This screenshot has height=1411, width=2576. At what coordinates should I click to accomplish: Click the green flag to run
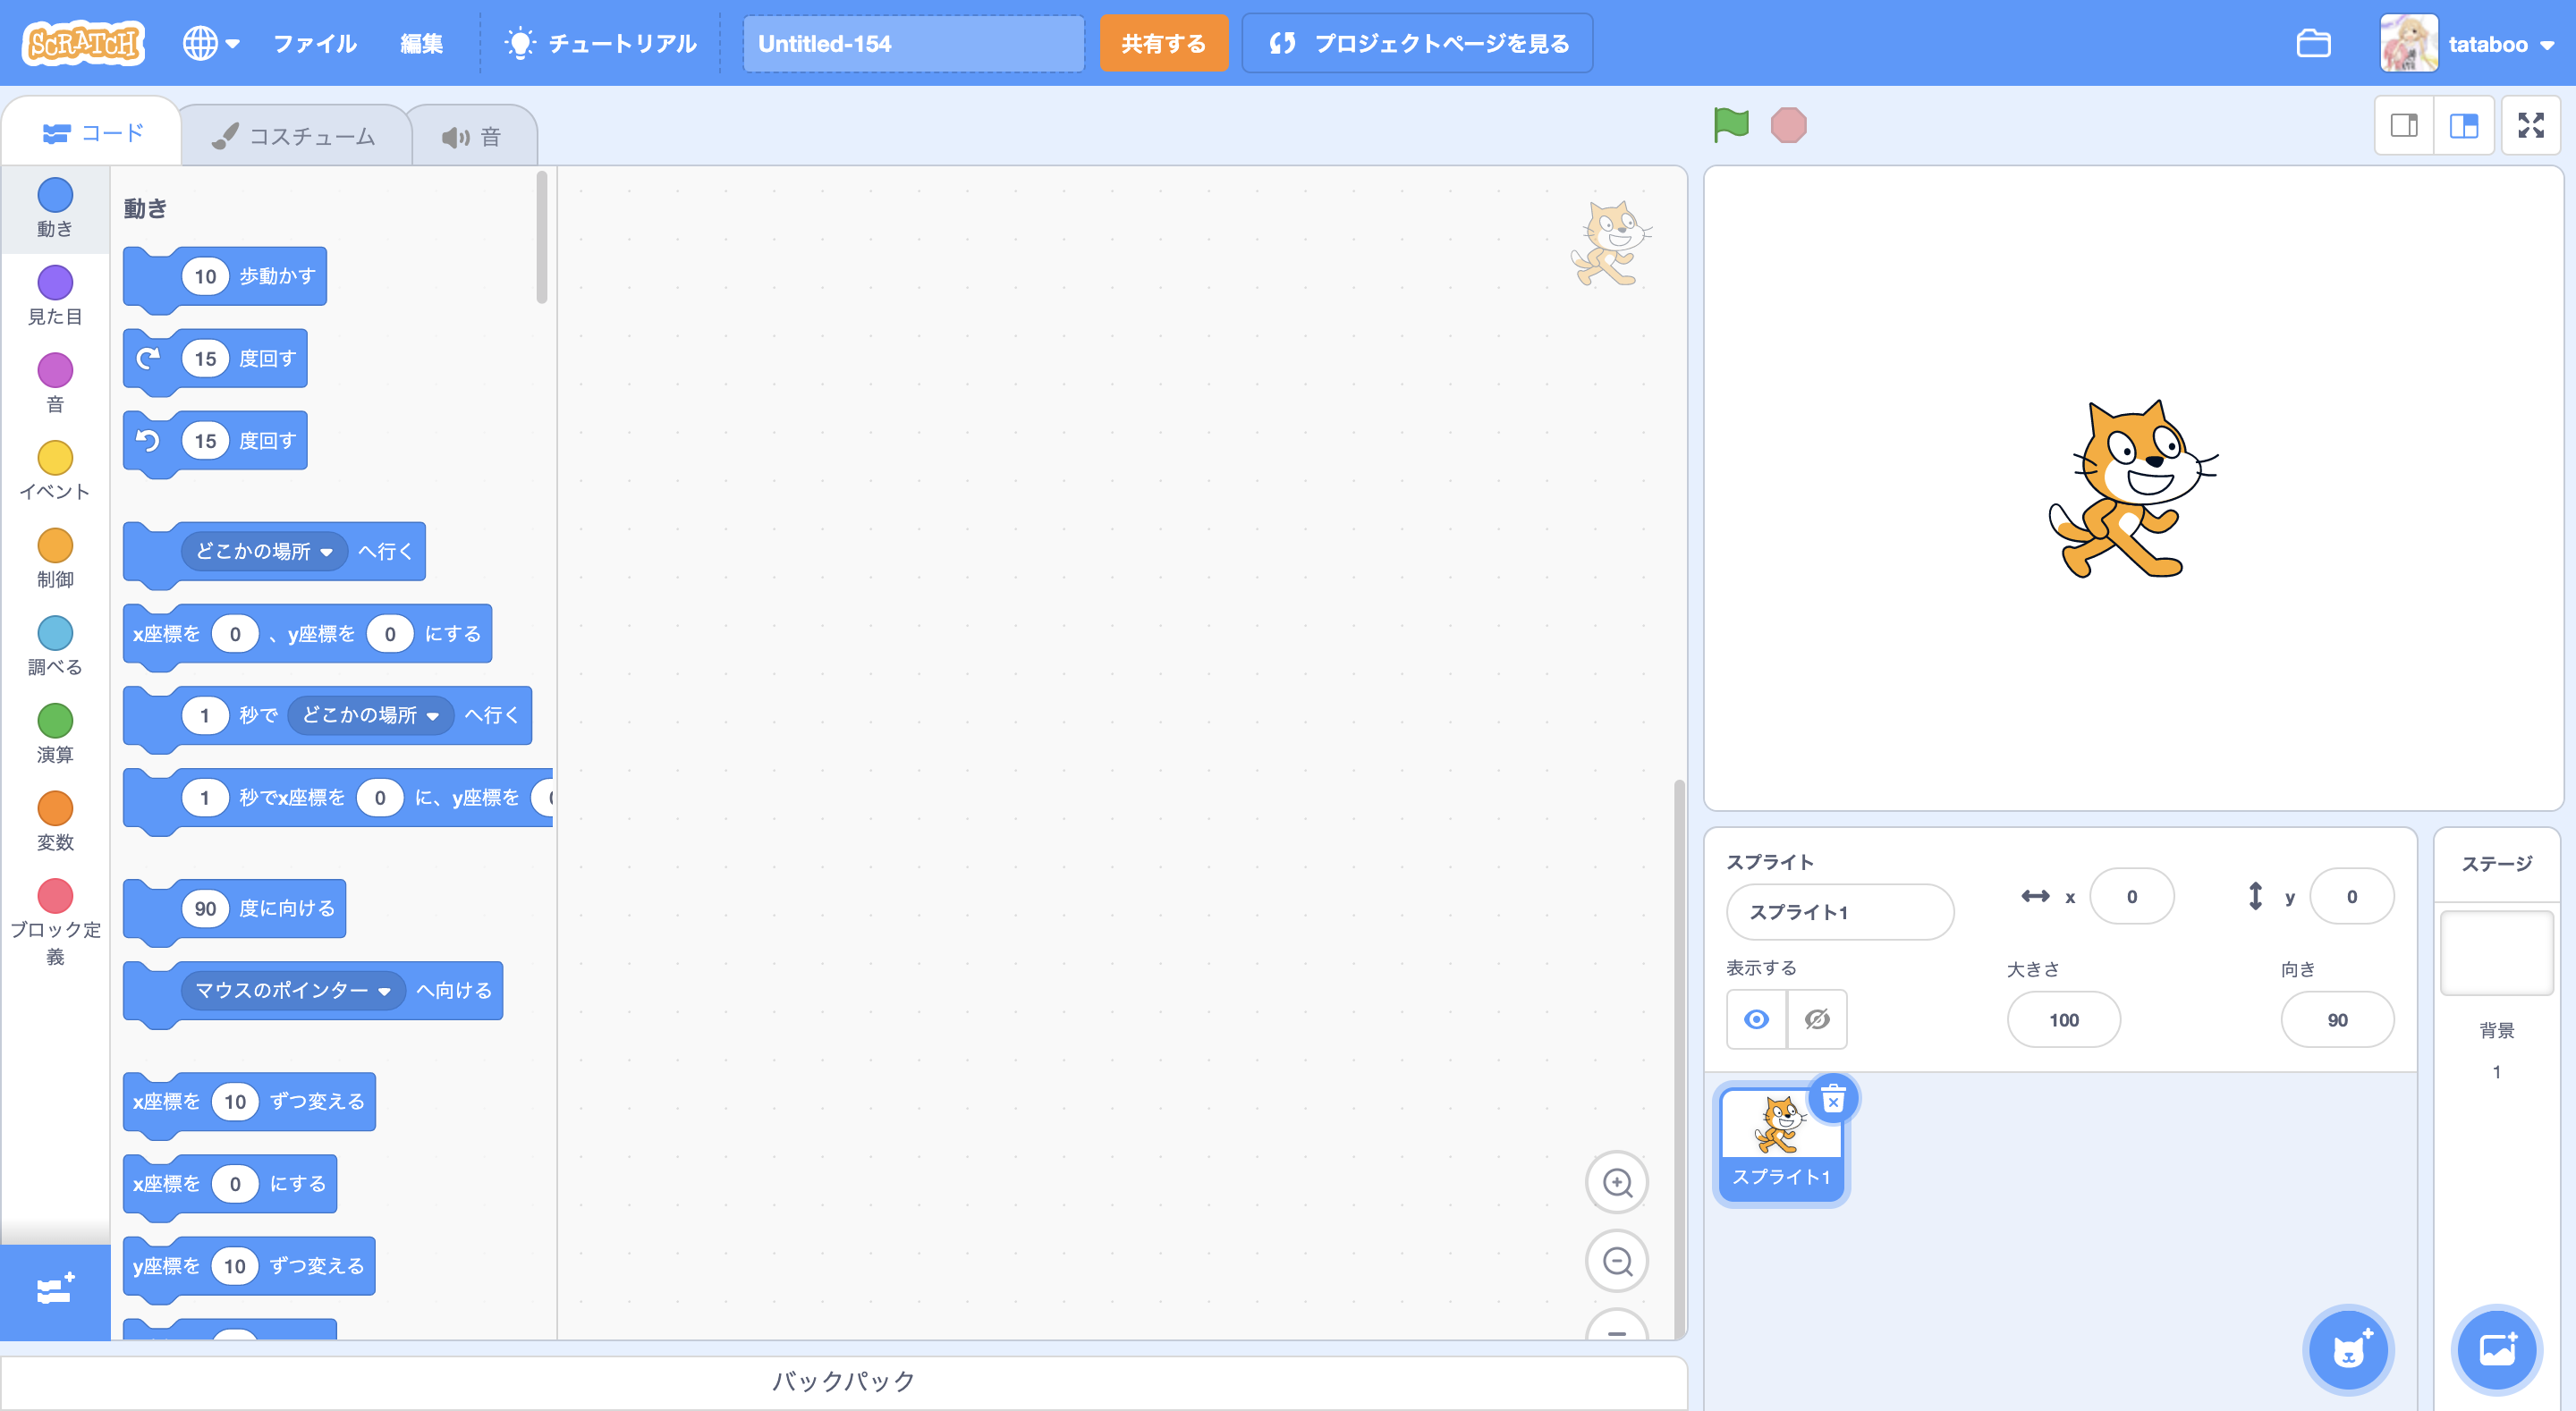click(1731, 125)
